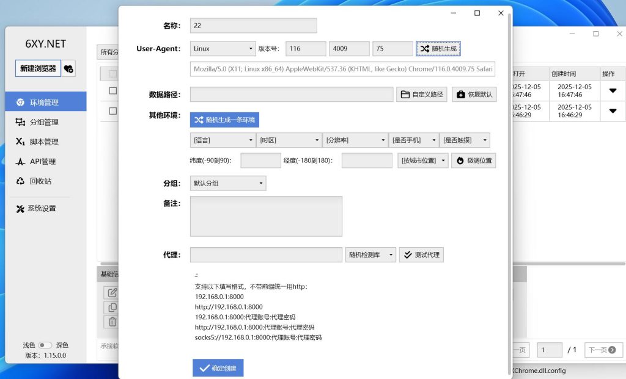Image resolution: width=626 pixels, height=379 pixels.
Task: Open the User-Agent Linux dropdown
Action: coord(223,48)
